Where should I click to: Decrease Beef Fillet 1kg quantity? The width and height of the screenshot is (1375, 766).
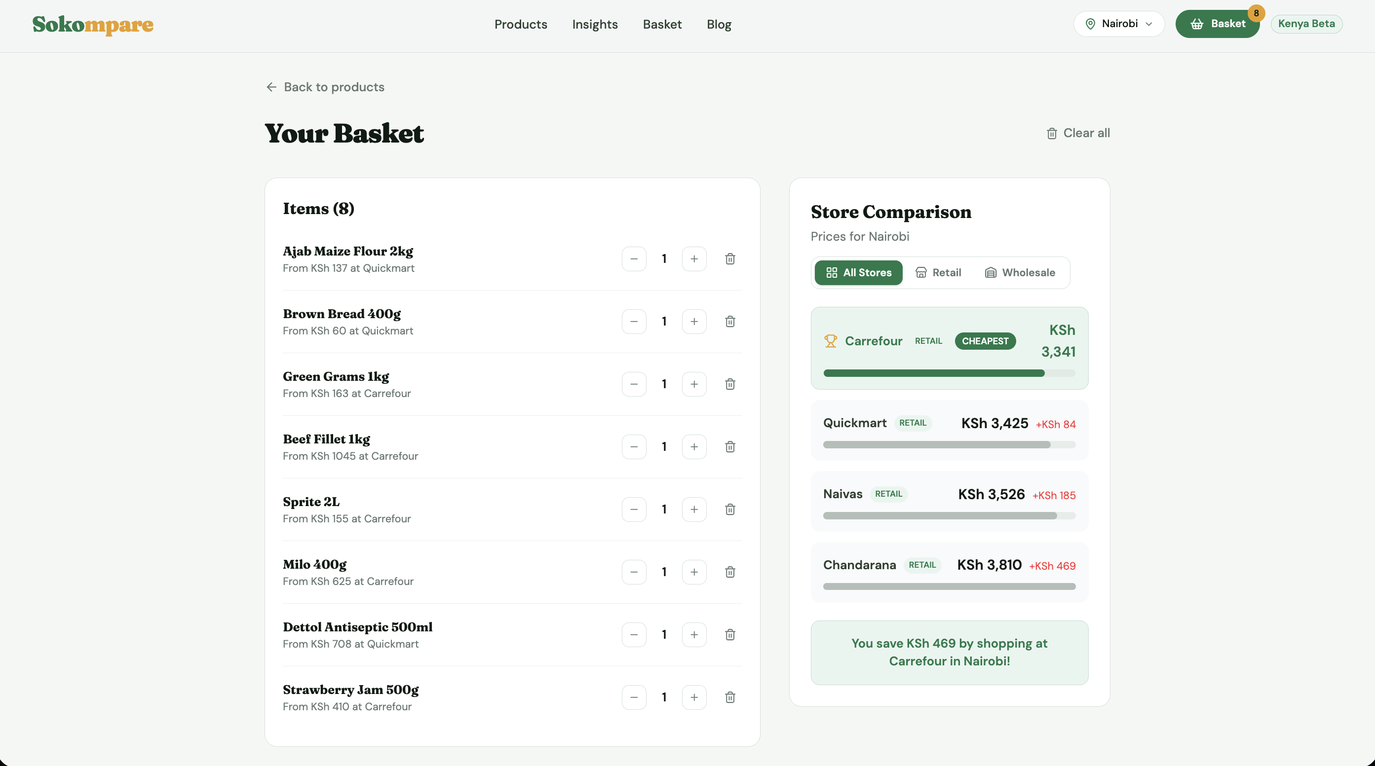(x=634, y=446)
